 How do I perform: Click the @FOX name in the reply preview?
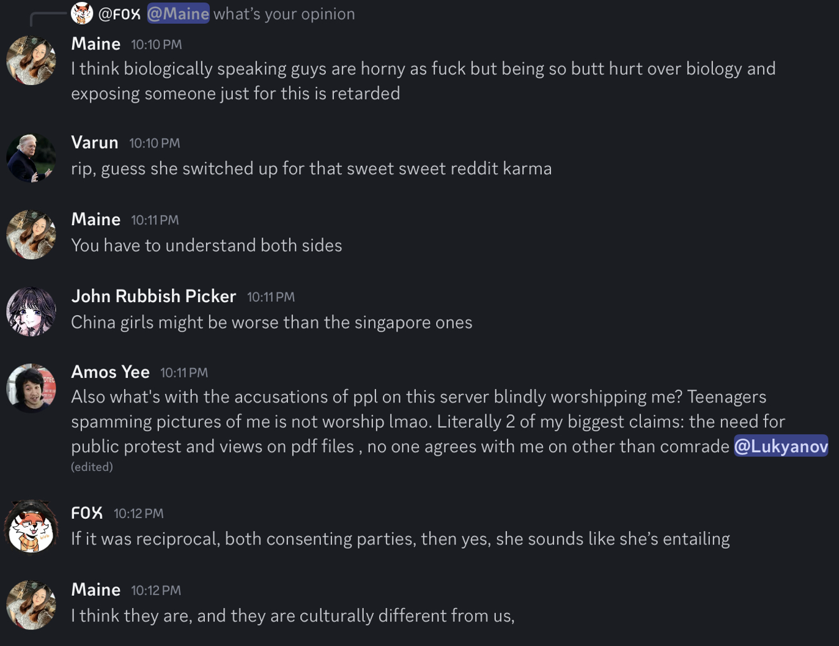click(120, 13)
